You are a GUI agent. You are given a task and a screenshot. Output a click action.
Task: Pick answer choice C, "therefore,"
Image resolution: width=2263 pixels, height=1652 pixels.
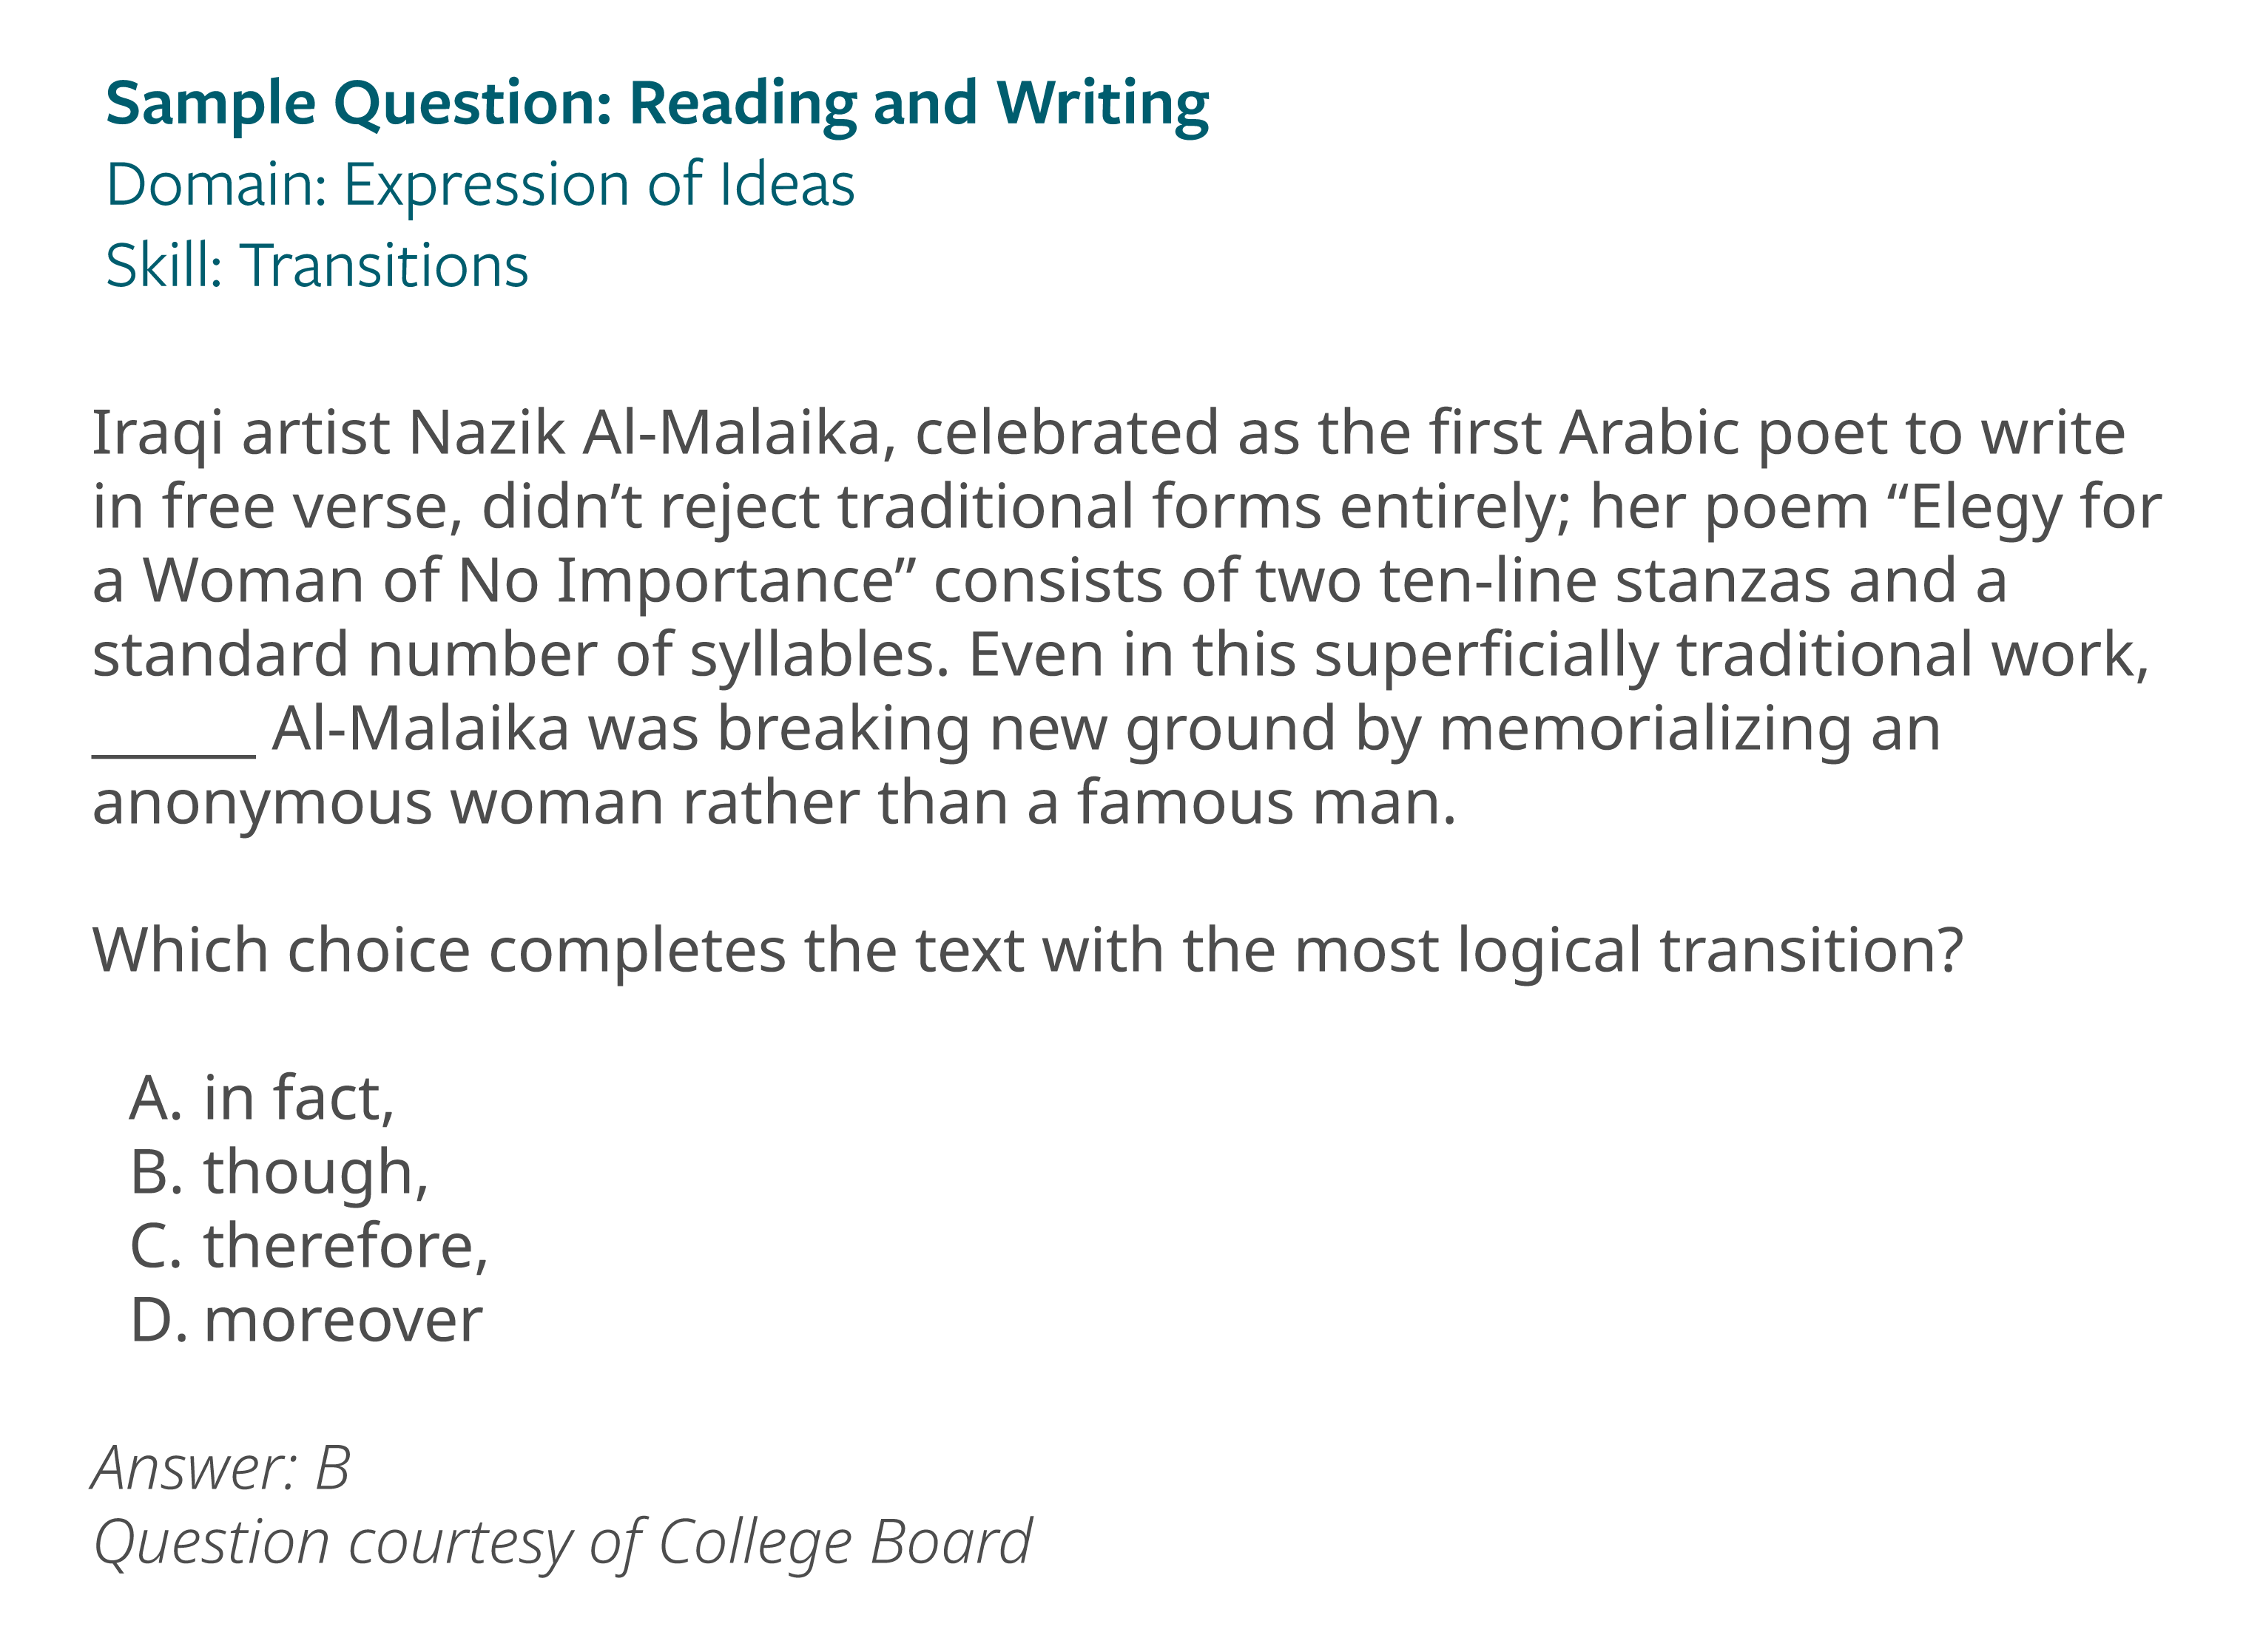pyautogui.click(x=309, y=1247)
